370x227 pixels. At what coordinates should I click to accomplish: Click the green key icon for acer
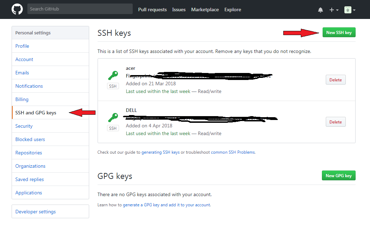point(113,75)
